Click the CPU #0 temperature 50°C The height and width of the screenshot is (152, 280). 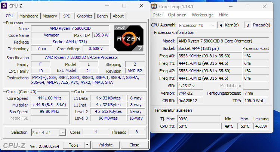pos(199,126)
